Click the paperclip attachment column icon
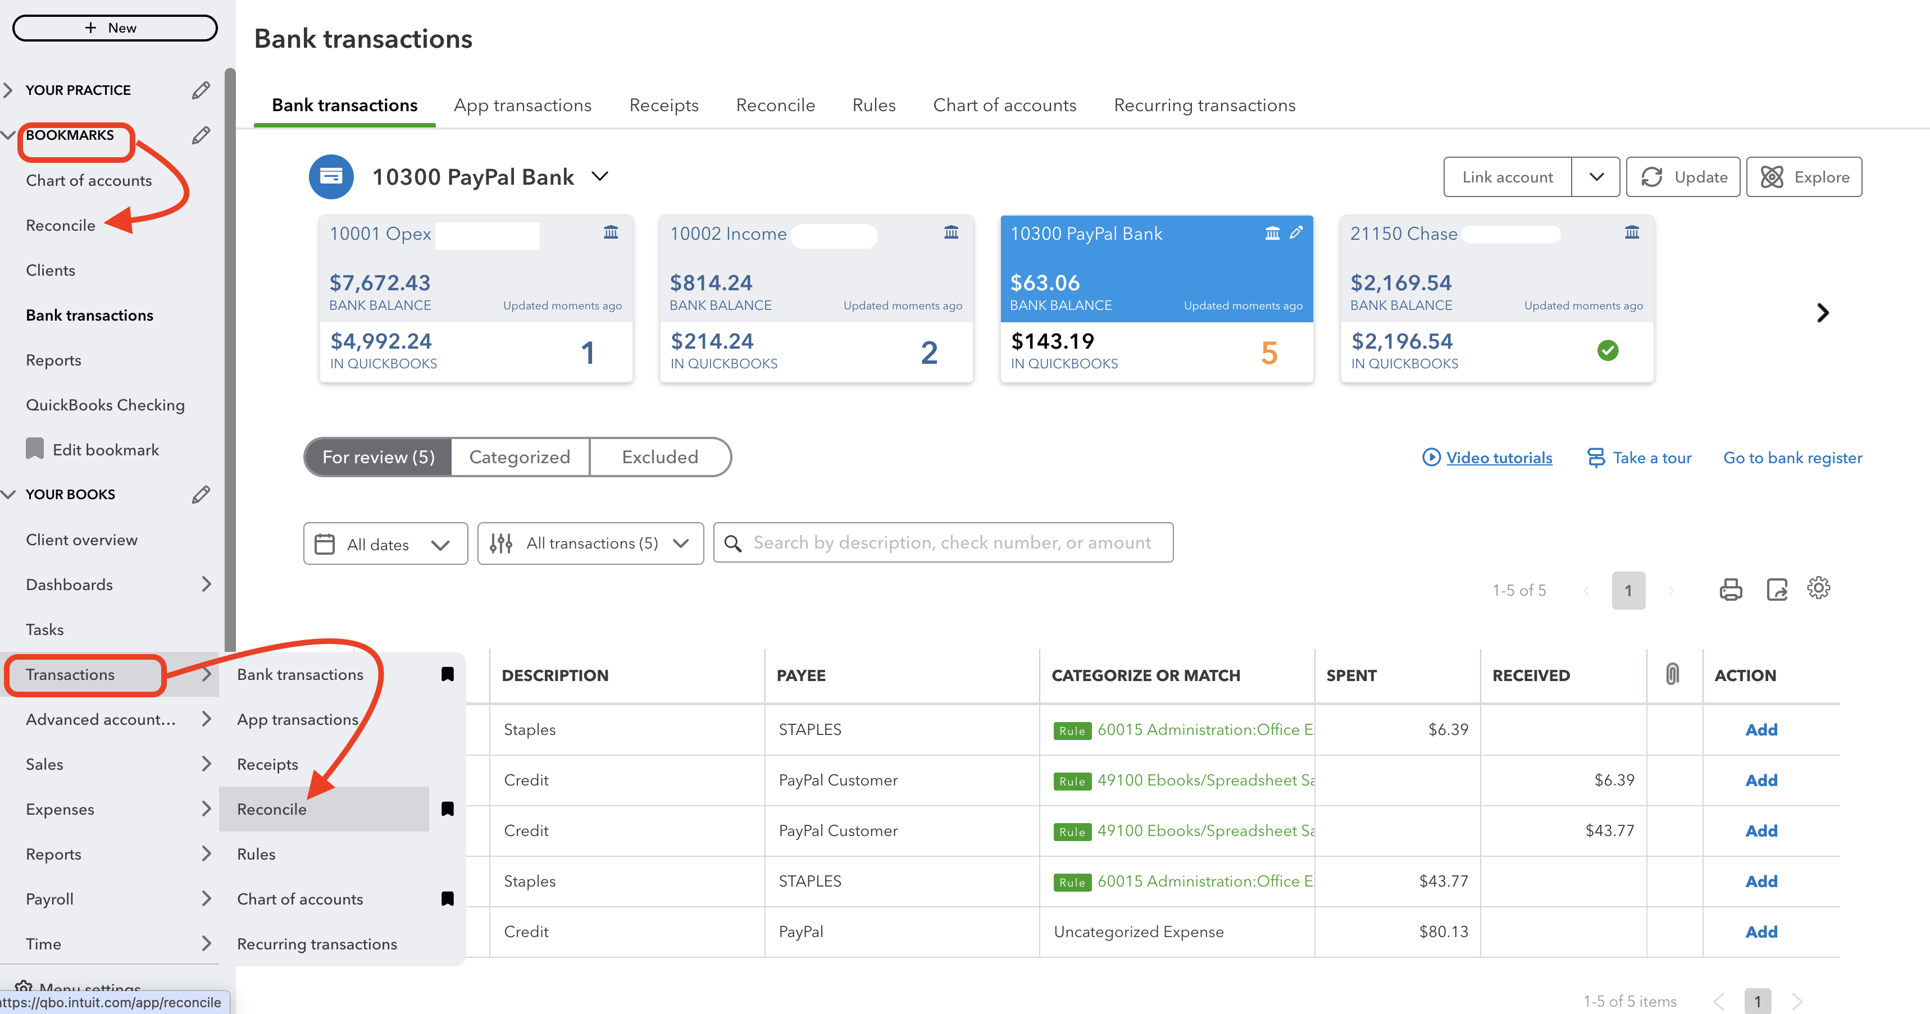The image size is (1930, 1014). pyautogui.click(x=1672, y=675)
